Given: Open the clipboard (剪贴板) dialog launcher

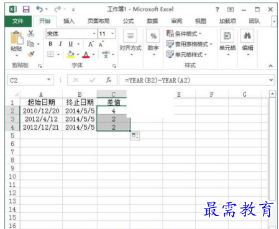Looking at the screenshot, I should pyautogui.click(x=40, y=66).
